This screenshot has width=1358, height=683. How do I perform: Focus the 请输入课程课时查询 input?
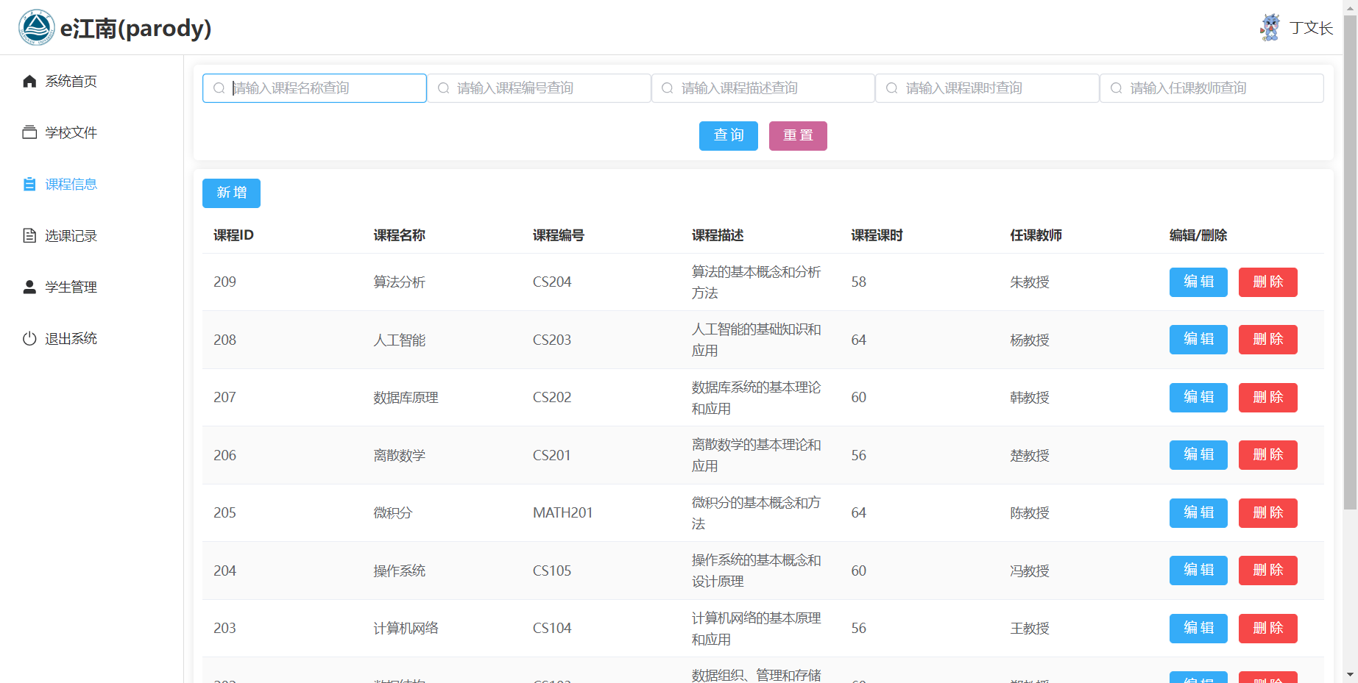click(x=988, y=88)
